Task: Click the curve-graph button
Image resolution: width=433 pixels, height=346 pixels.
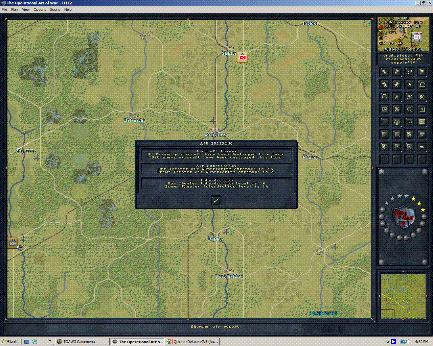Action: pyautogui.click(x=409, y=97)
